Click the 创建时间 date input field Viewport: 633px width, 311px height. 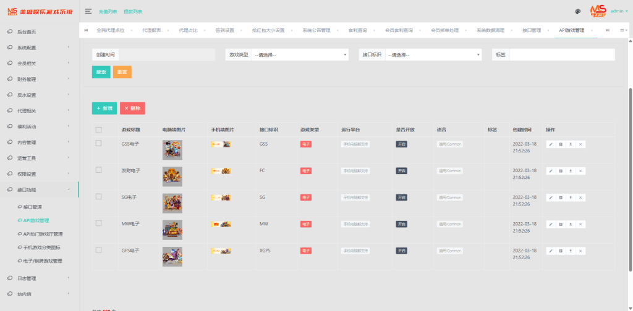click(167, 55)
